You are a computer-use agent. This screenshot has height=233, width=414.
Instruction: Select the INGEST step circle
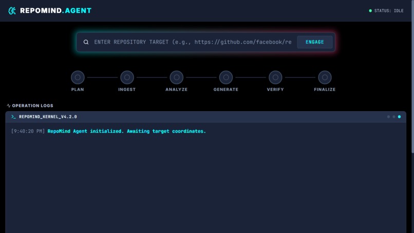[127, 78]
